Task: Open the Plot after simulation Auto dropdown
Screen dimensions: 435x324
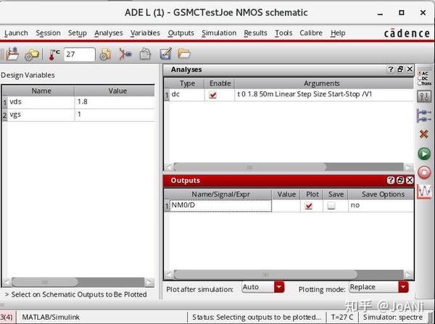Action: (263, 287)
